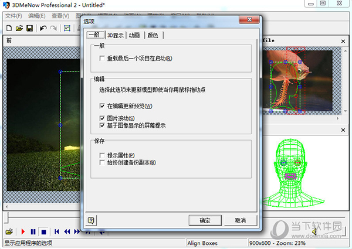352x249 pixels.
Task: Click the Undo arrow icon
Action: click(43, 28)
